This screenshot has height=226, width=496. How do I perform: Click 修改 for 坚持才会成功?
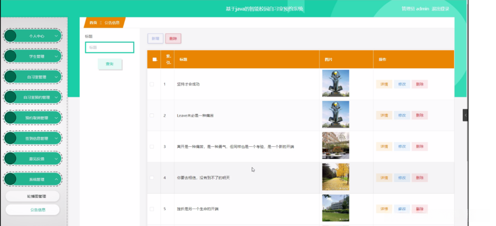402,84
